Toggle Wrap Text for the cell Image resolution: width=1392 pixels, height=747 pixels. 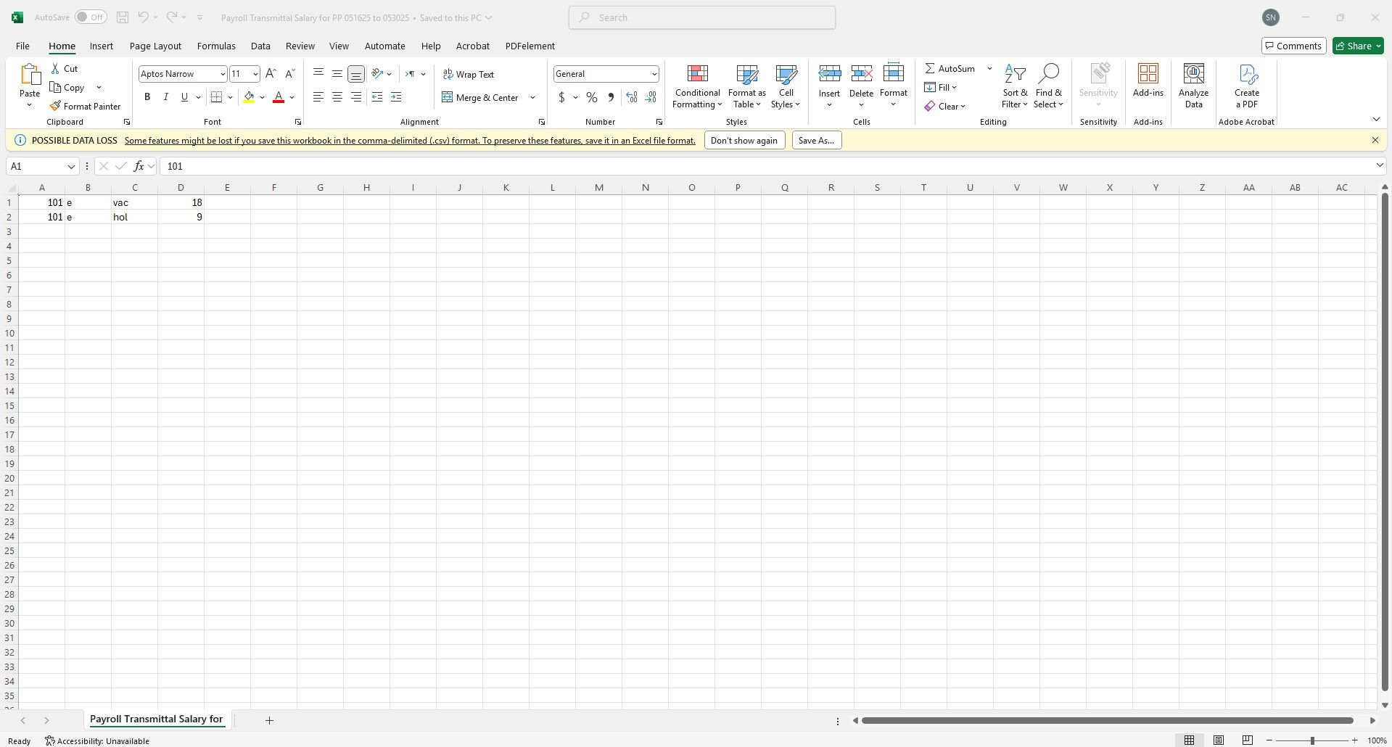(x=468, y=74)
